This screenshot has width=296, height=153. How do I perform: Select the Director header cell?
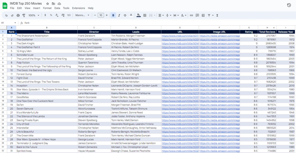click(94, 32)
